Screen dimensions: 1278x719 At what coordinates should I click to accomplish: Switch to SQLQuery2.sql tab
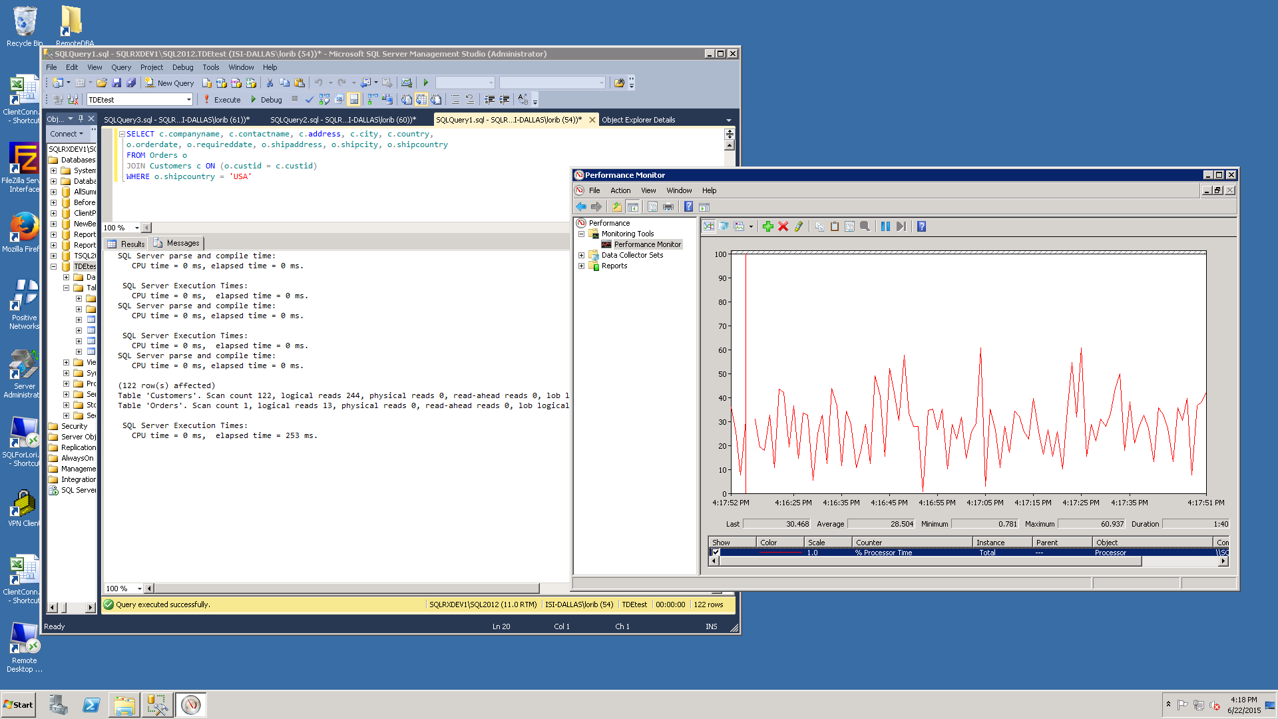[343, 120]
